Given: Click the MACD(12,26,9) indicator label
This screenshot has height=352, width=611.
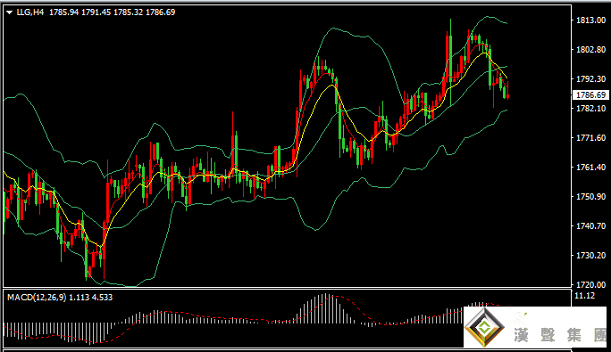Looking at the screenshot, I should coord(37,298).
